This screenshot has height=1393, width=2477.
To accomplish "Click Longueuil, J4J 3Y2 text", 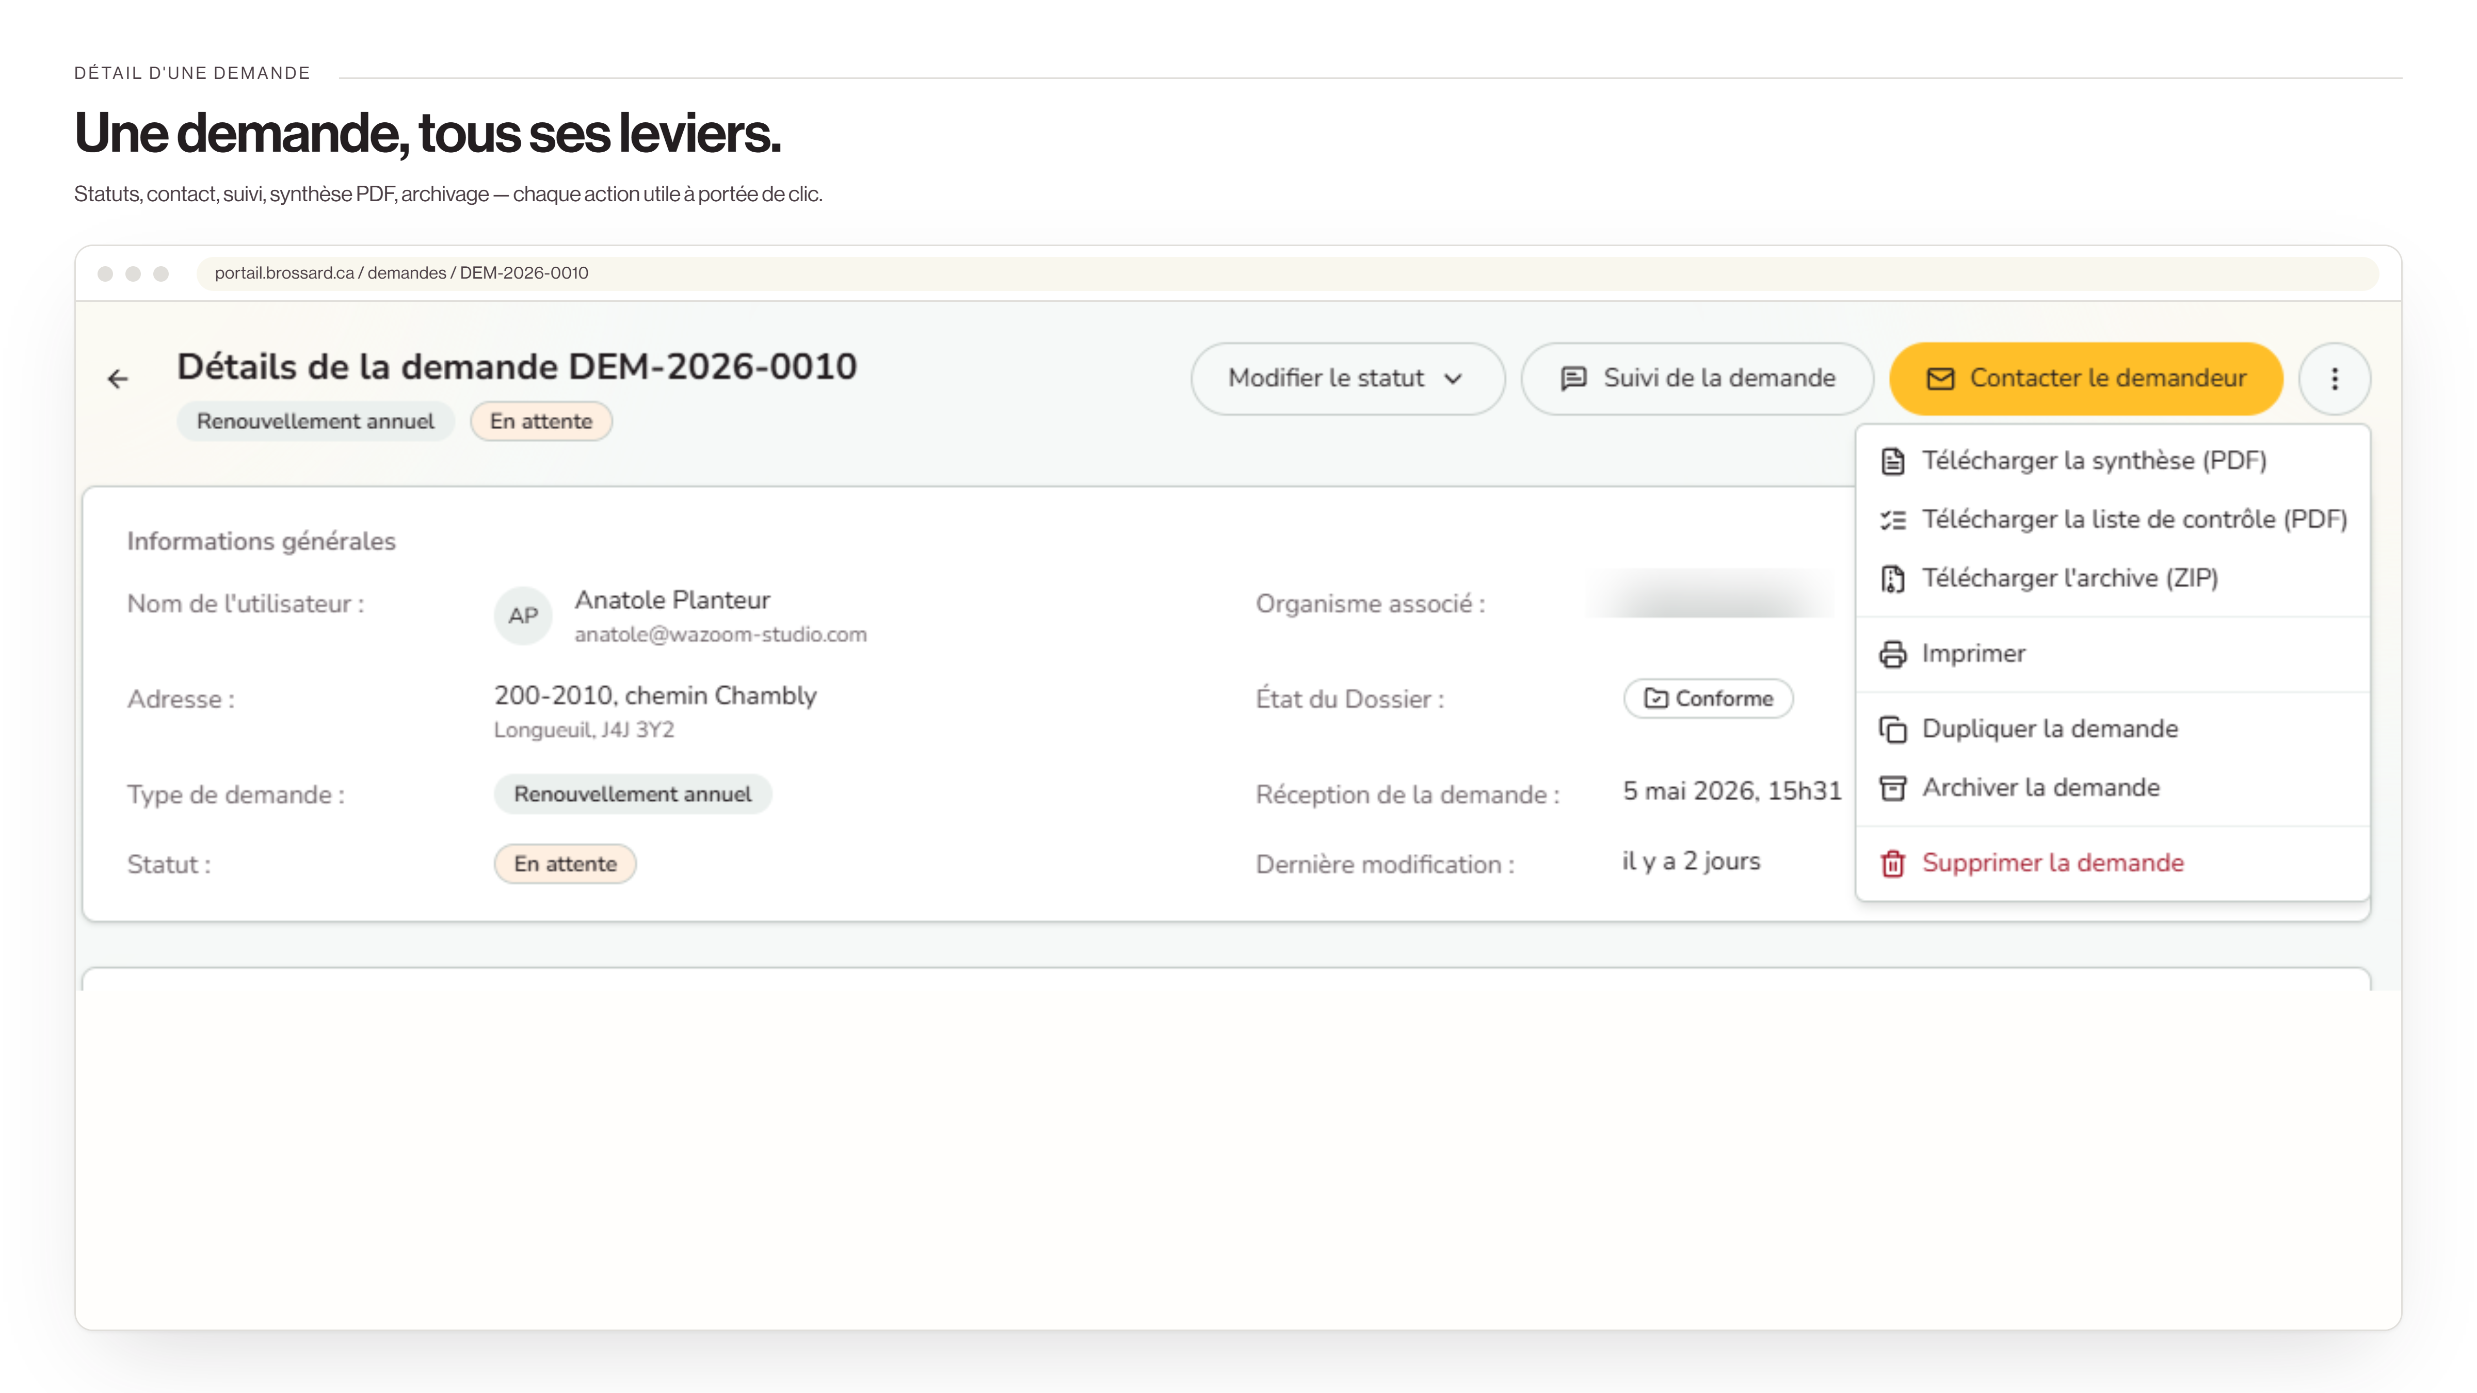I will (585, 730).
